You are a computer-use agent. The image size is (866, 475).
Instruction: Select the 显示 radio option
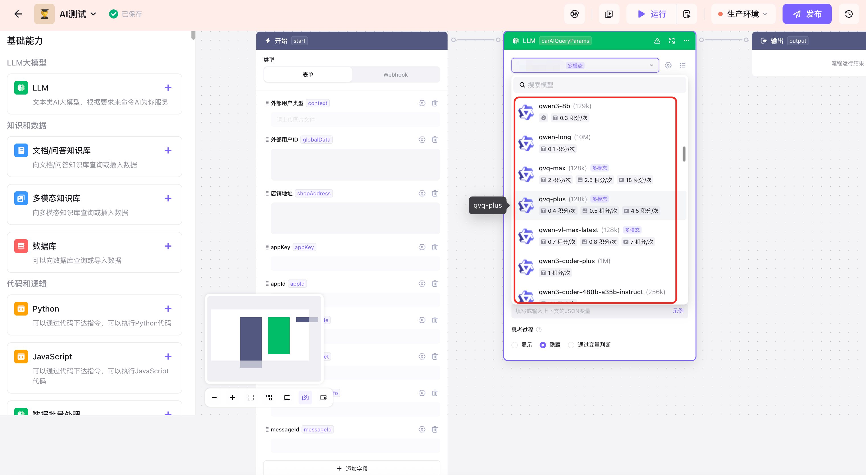click(515, 345)
